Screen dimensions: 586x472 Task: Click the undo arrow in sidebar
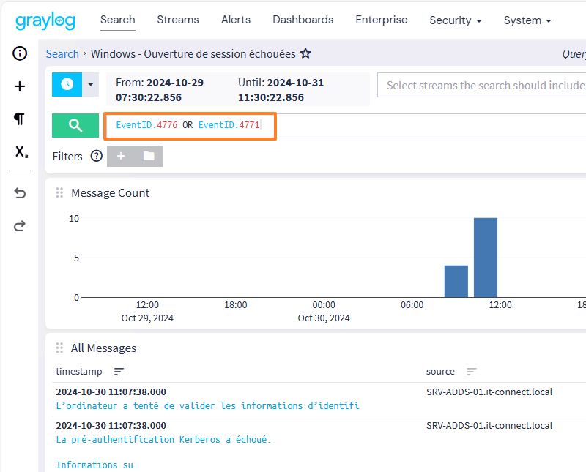pos(20,193)
